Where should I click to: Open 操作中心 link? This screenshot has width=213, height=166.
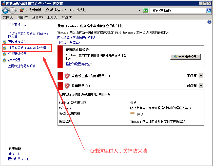pos(14,154)
